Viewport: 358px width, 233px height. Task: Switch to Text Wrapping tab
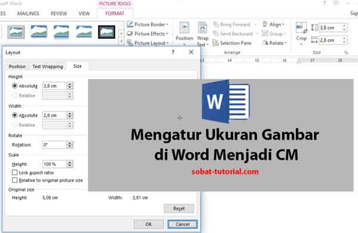pos(48,67)
